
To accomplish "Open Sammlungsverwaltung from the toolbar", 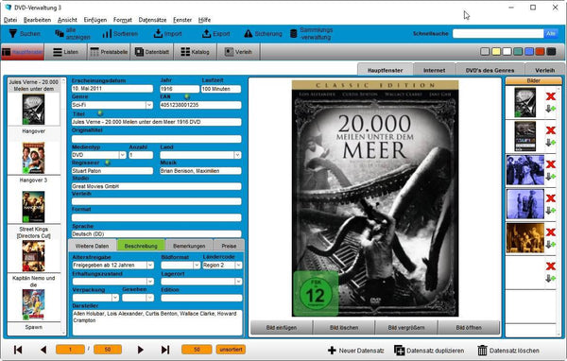I will [x=311, y=34].
